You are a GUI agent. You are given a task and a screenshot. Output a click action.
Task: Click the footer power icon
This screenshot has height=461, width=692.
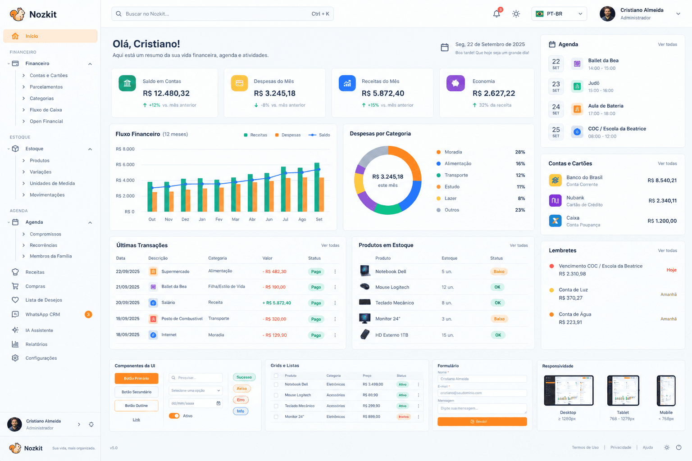(x=679, y=447)
